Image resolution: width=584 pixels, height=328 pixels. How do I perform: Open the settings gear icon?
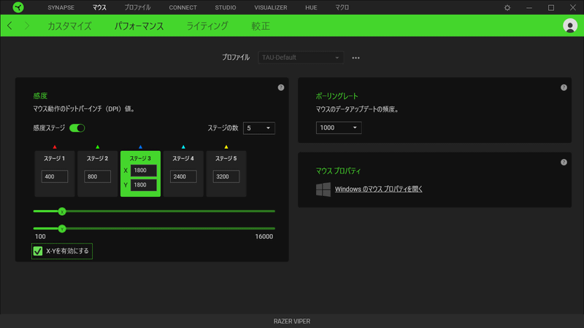point(507,7)
